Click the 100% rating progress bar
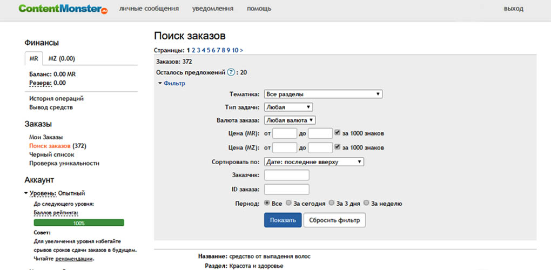551x270 pixels. [x=79, y=222]
